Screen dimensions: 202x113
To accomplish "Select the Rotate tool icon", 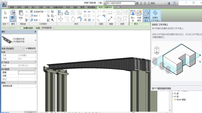I will pos(73,19).
